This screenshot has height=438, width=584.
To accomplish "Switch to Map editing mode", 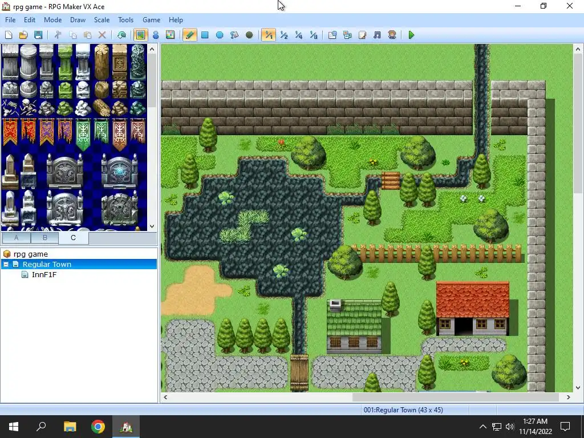I will click(x=141, y=35).
